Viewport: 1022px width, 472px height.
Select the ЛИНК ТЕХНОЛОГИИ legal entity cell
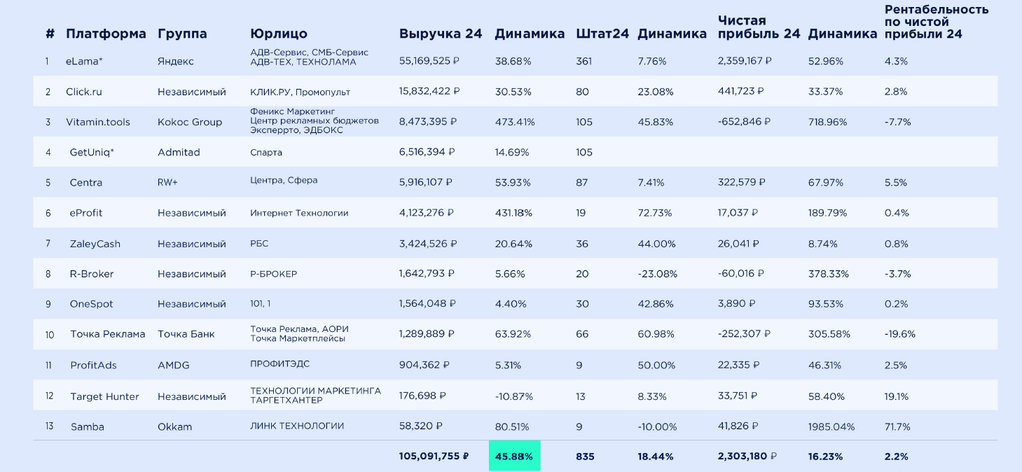(x=297, y=426)
